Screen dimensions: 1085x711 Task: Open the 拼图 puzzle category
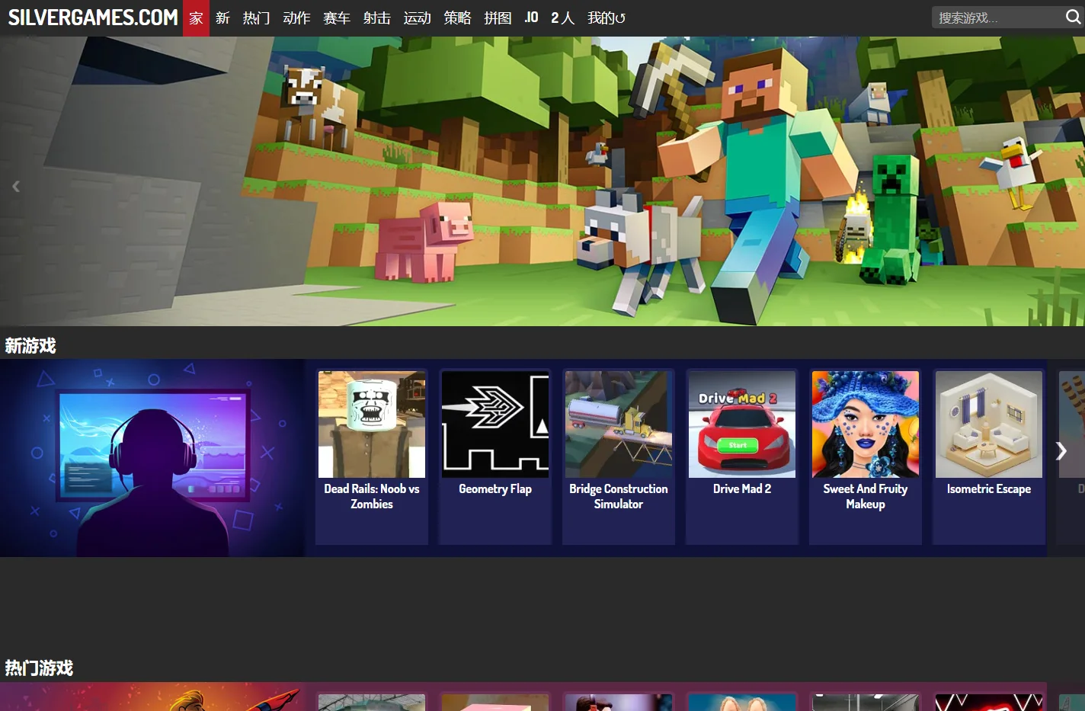click(498, 18)
